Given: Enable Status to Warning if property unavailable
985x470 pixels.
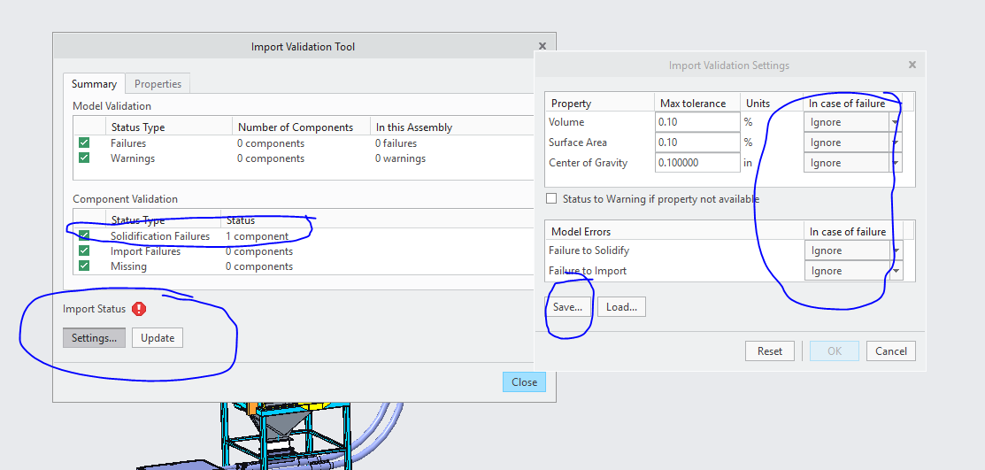Looking at the screenshot, I should pyautogui.click(x=552, y=199).
